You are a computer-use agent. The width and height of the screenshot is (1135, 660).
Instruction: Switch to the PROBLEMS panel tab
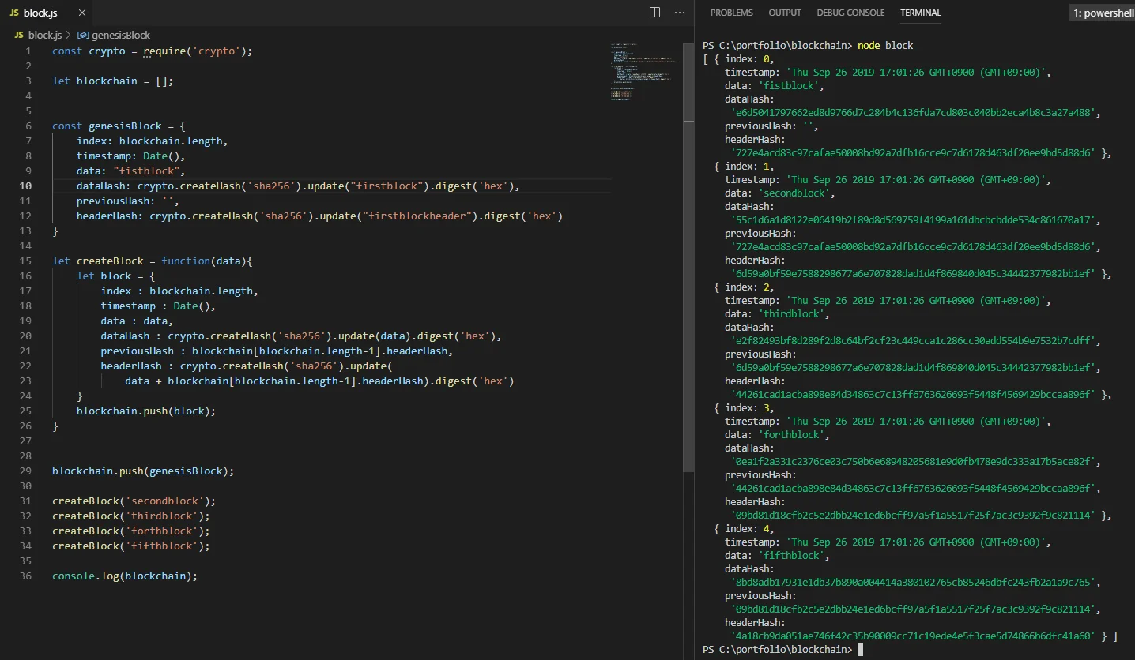click(x=731, y=13)
